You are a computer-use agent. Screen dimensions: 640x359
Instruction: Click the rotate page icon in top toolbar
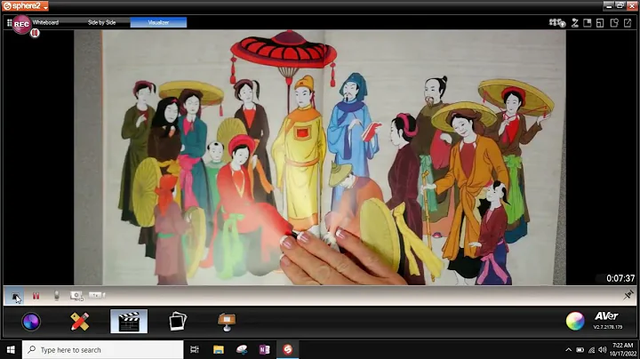tap(614, 23)
